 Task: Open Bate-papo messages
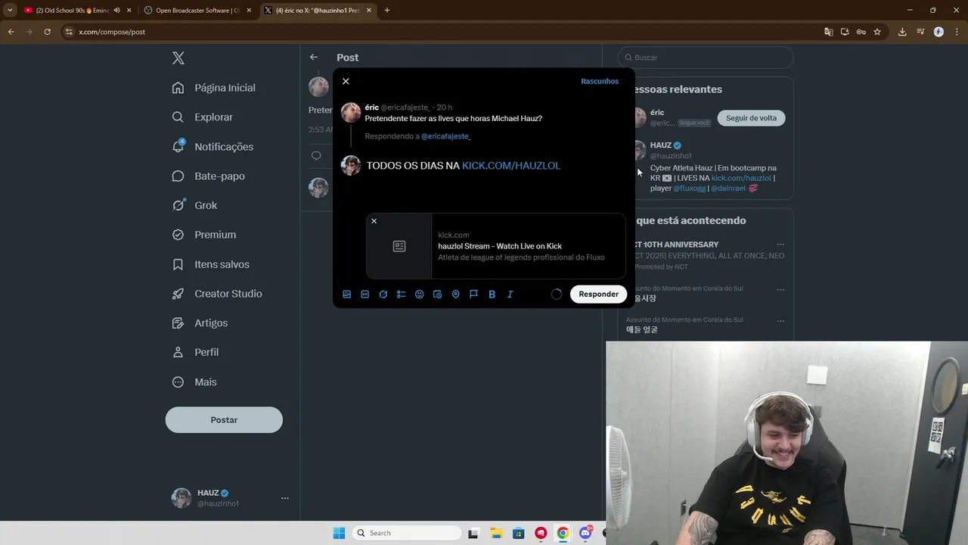click(x=209, y=176)
